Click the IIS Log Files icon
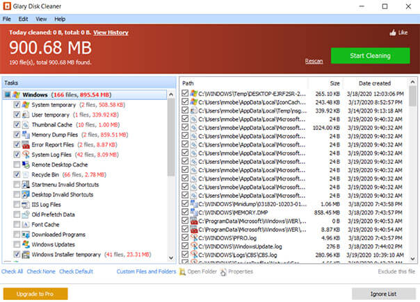 point(26,205)
